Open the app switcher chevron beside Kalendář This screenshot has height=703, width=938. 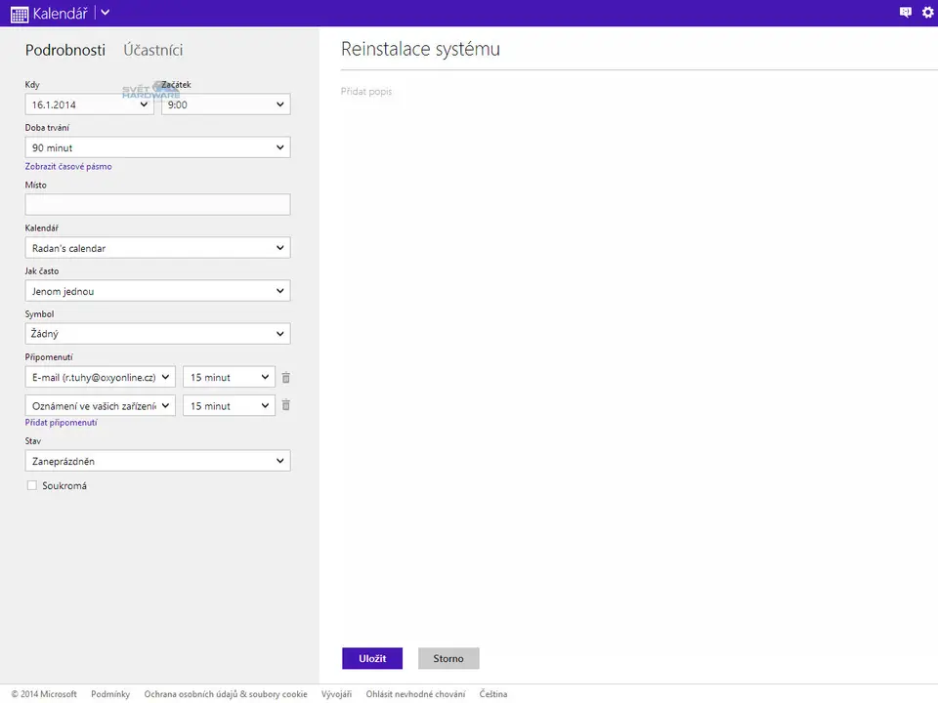(106, 13)
